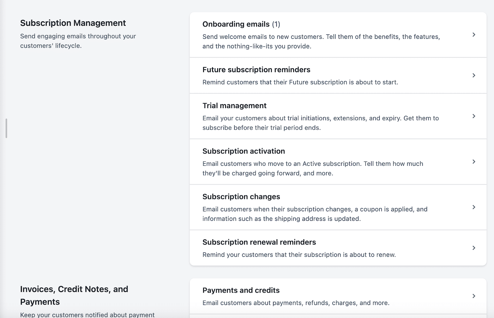Select the Subscription Management section heading
The height and width of the screenshot is (318, 494).
(73, 23)
